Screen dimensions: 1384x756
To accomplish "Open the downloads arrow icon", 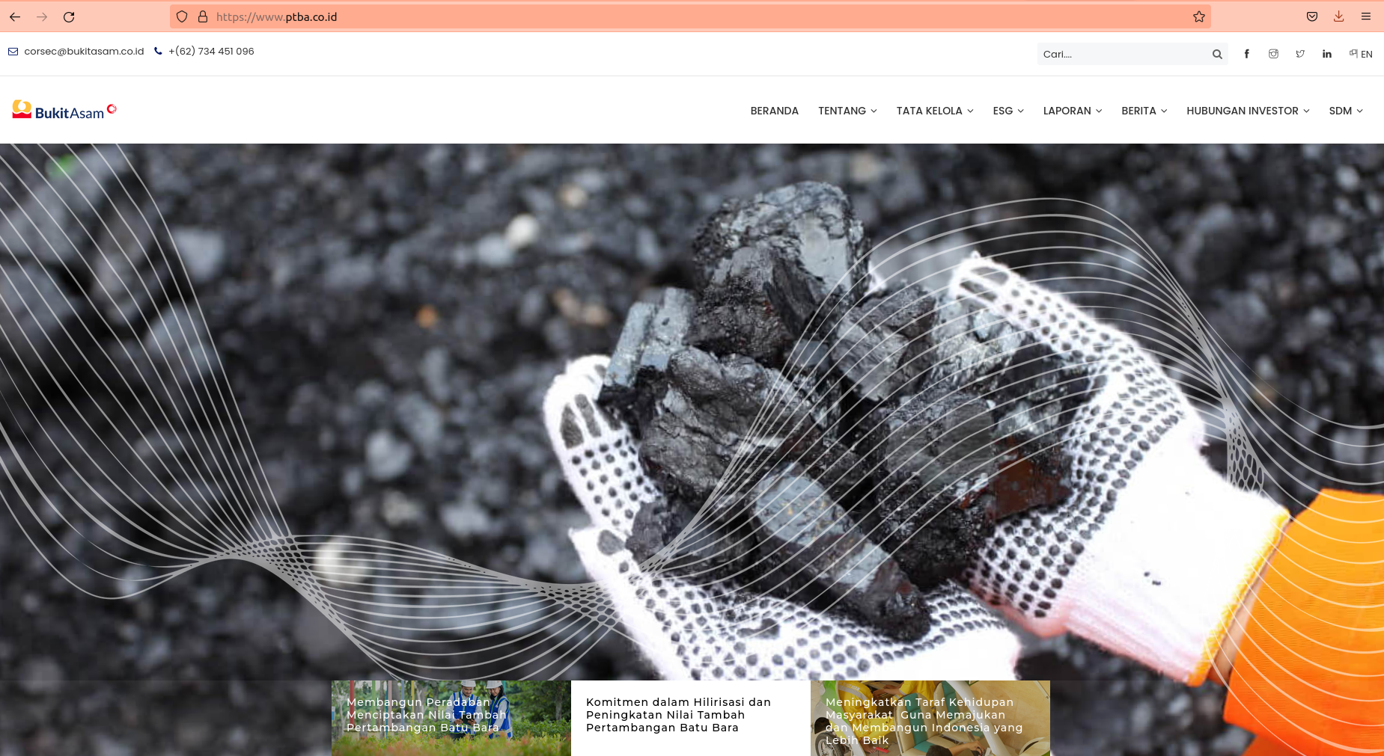I will [x=1339, y=16].
